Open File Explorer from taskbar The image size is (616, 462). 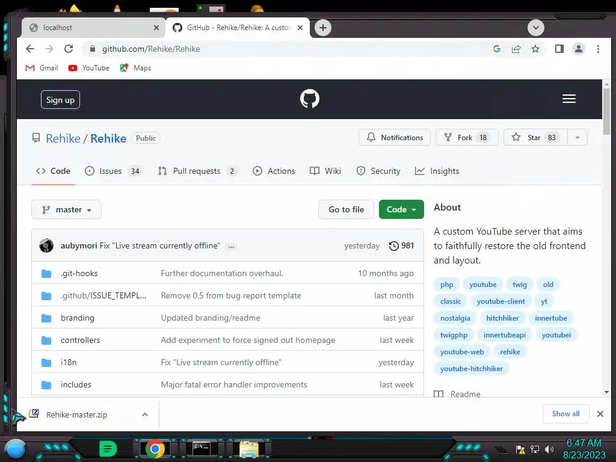point(249,449)
